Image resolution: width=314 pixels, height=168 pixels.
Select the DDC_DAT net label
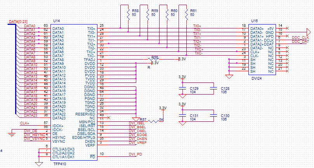(x=300, y=42)
